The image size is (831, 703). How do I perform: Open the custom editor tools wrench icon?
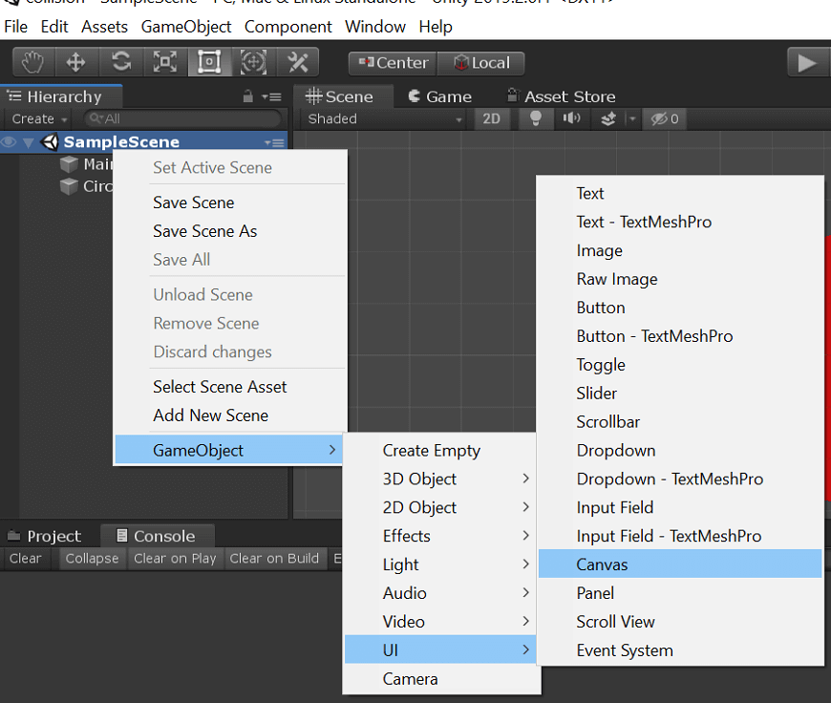(297, 61)
